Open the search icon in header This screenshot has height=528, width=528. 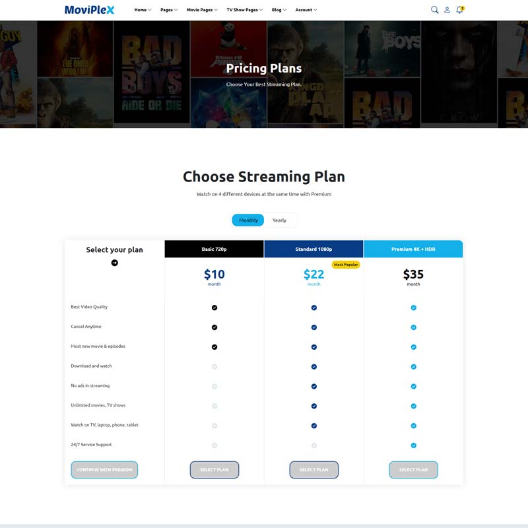pos(434,10)
